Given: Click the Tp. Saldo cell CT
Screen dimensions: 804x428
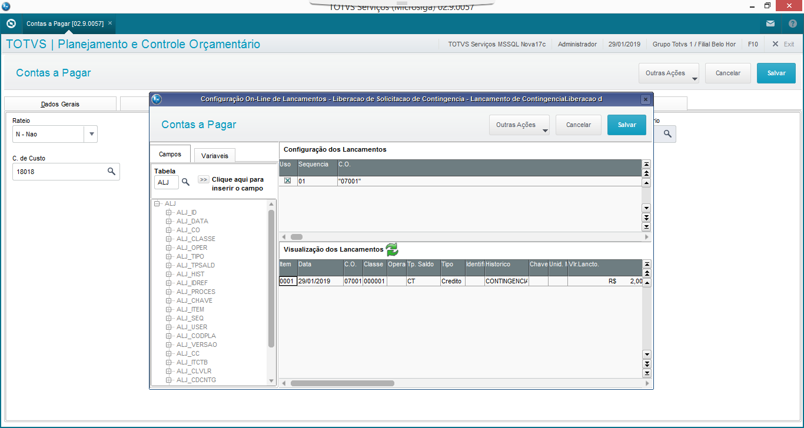Looking at the screenshot, I should (x=423, y=281).
